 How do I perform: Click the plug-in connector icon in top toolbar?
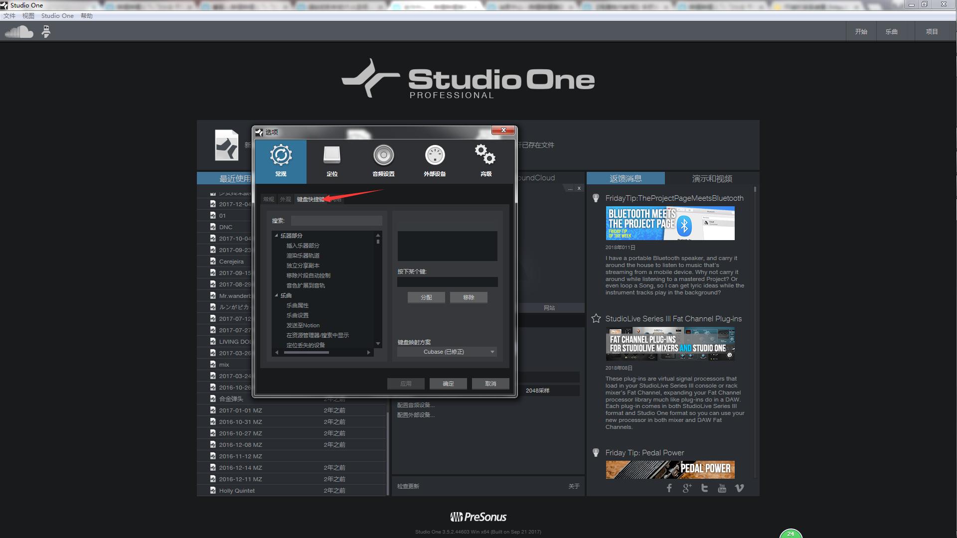click(x=46, y=32)
